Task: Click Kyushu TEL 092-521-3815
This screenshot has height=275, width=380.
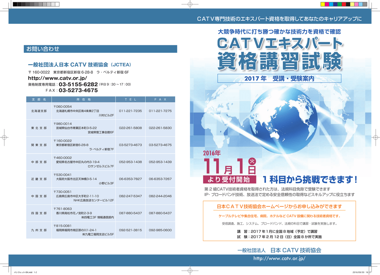Action: [130, 230]
